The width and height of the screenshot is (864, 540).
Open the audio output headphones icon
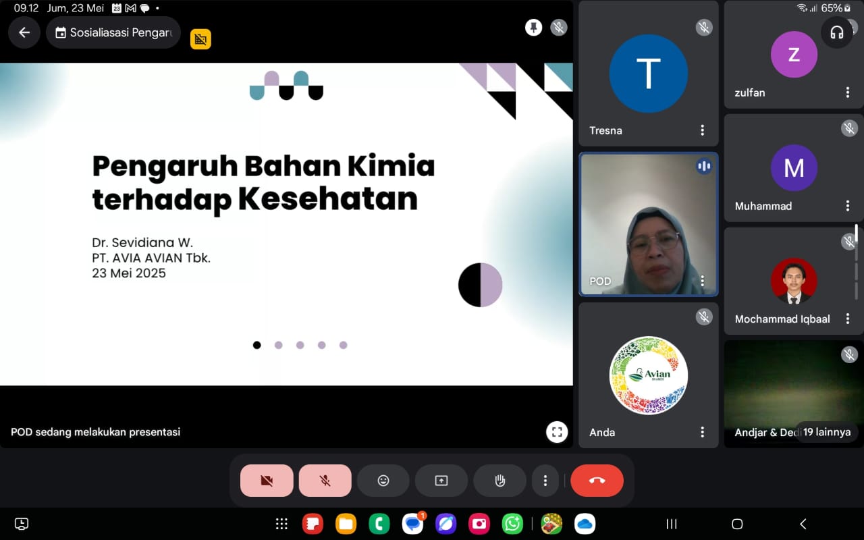(x=837, y=32)
